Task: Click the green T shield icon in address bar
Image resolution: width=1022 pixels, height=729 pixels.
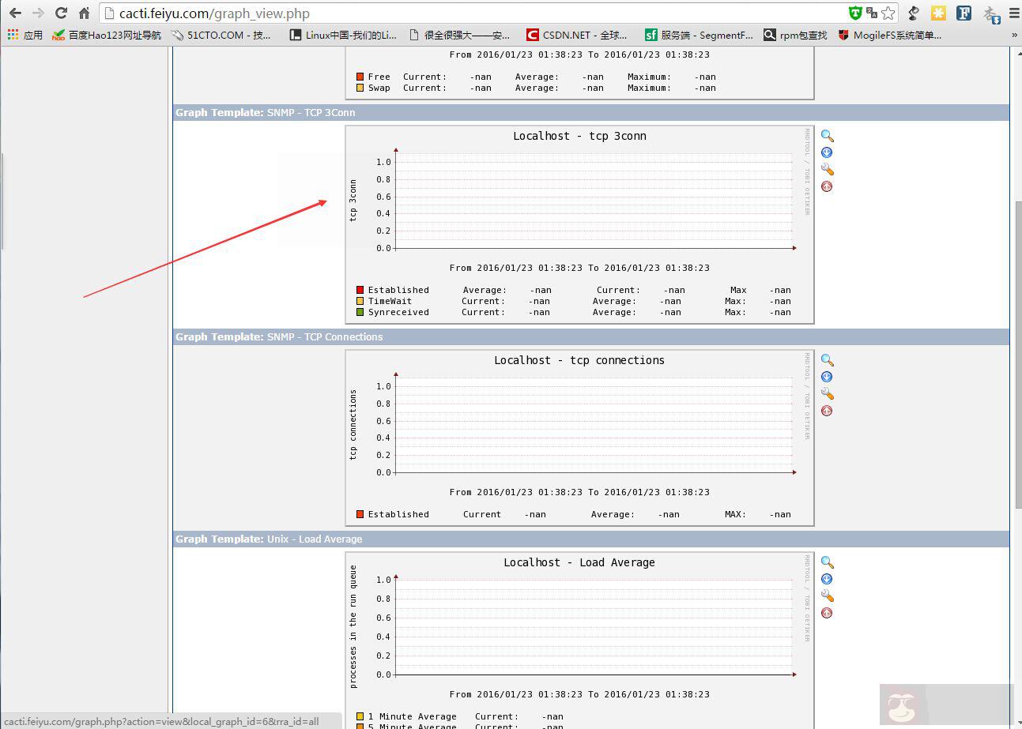Action: [855, 13]
